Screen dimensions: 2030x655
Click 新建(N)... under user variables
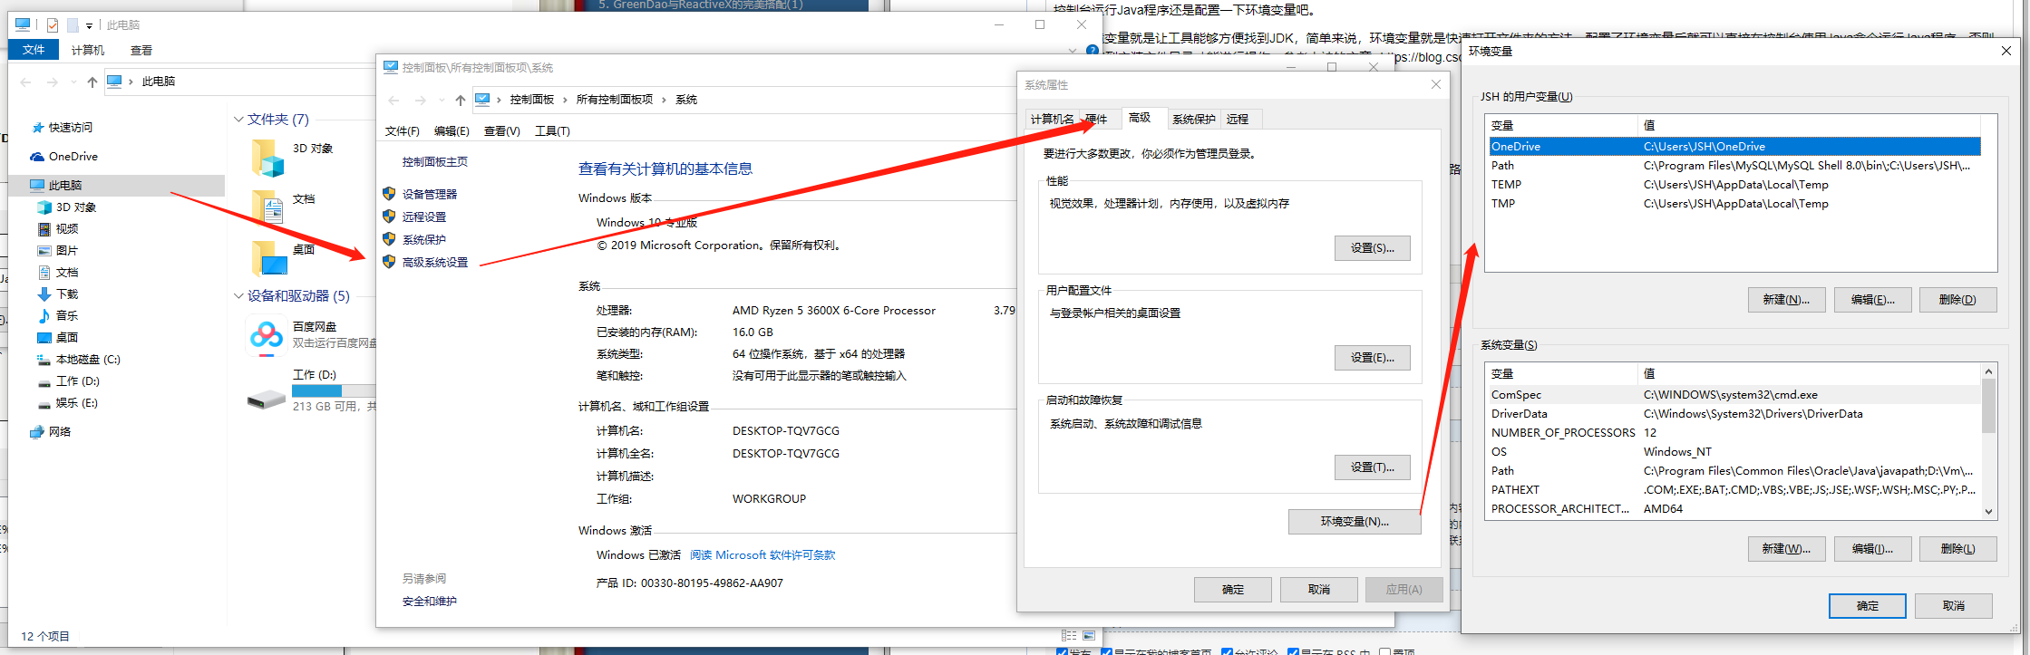click(1786, 300)
